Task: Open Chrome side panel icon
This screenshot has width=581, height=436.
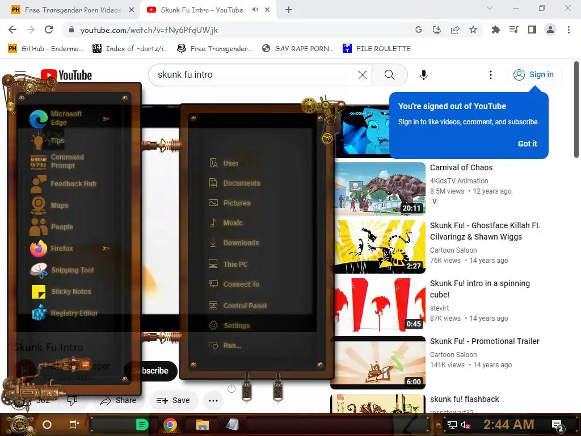Action: tap(532, 30)
